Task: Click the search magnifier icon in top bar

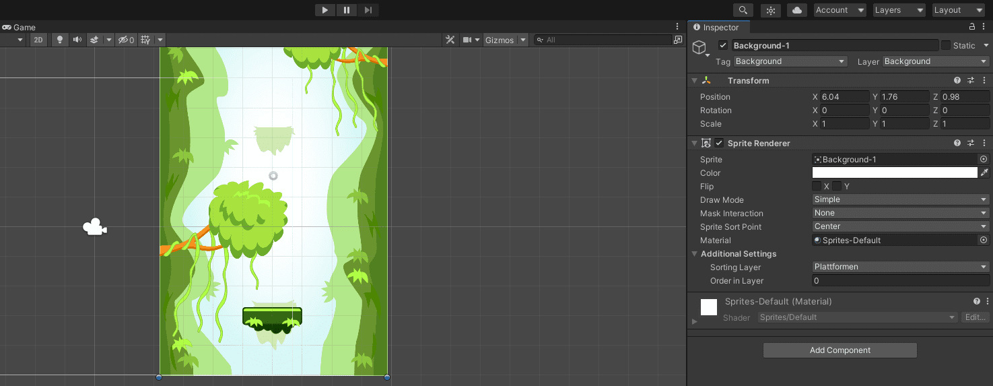Action: pyautogui.click(x=743, y=10)
